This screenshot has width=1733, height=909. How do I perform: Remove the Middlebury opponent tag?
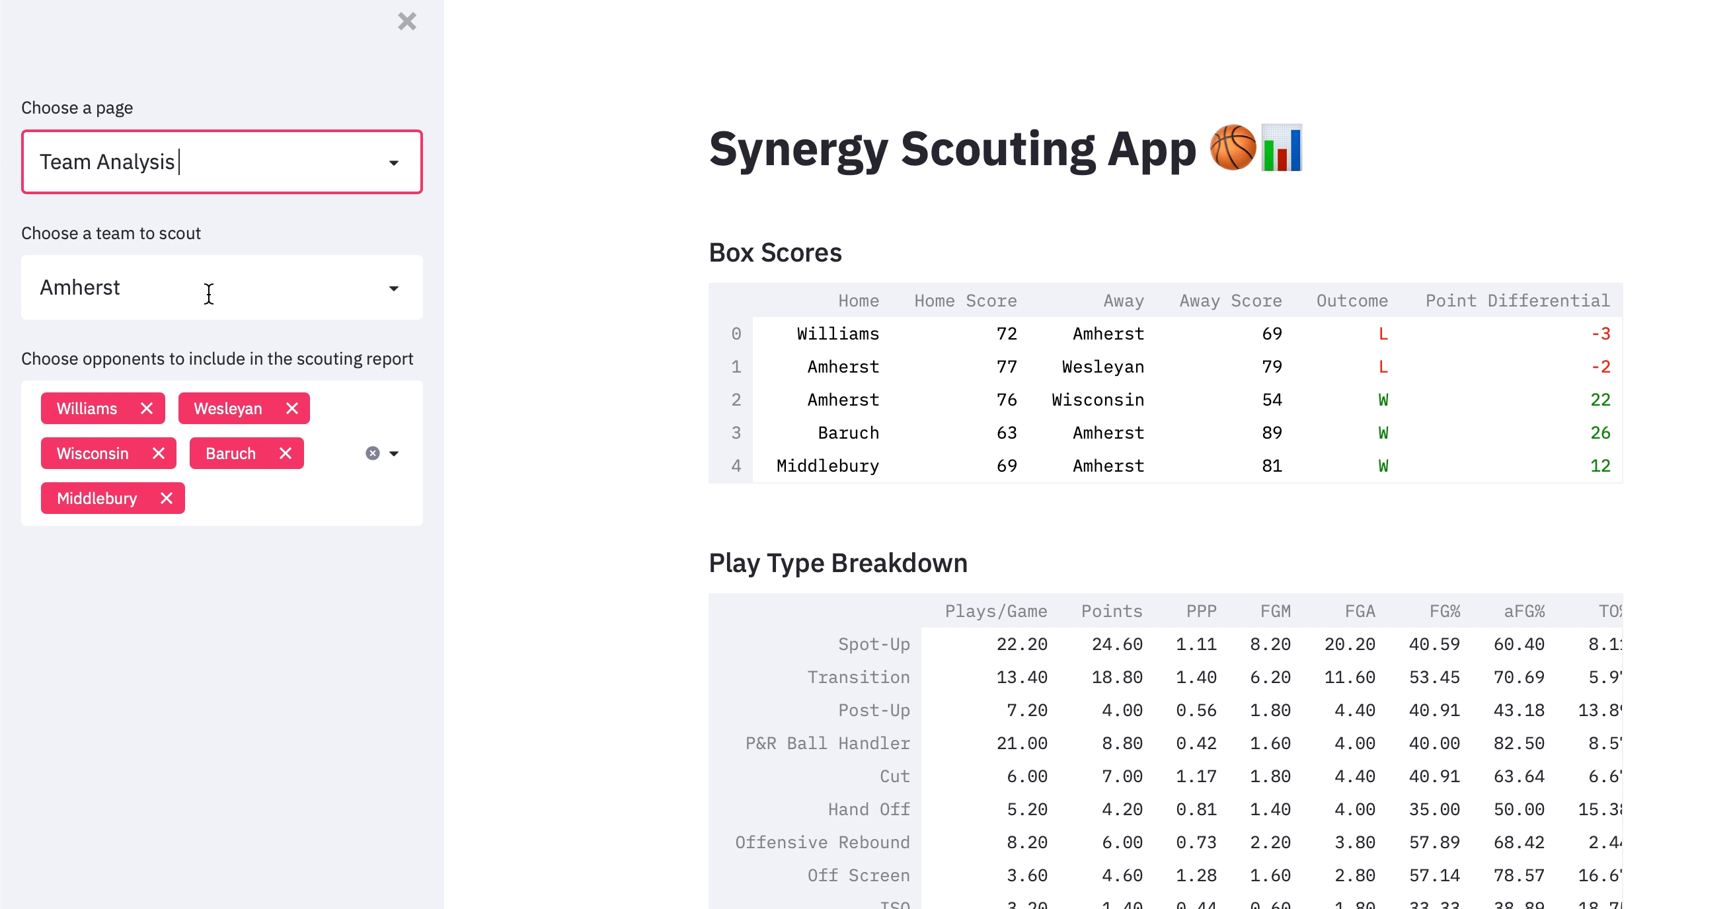point(167,498)
